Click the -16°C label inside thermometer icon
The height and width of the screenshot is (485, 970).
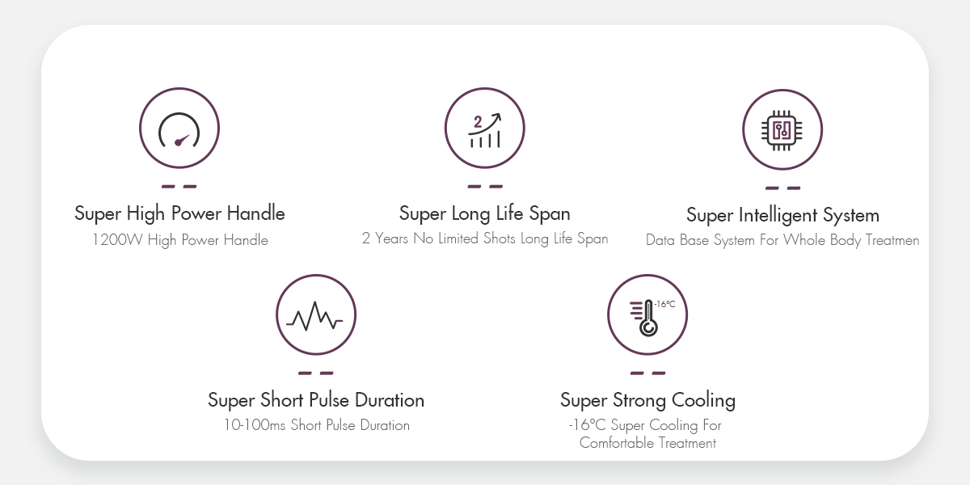664,304
